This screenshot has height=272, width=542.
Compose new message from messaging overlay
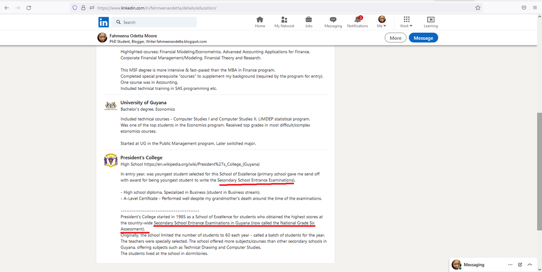[520, 264]
